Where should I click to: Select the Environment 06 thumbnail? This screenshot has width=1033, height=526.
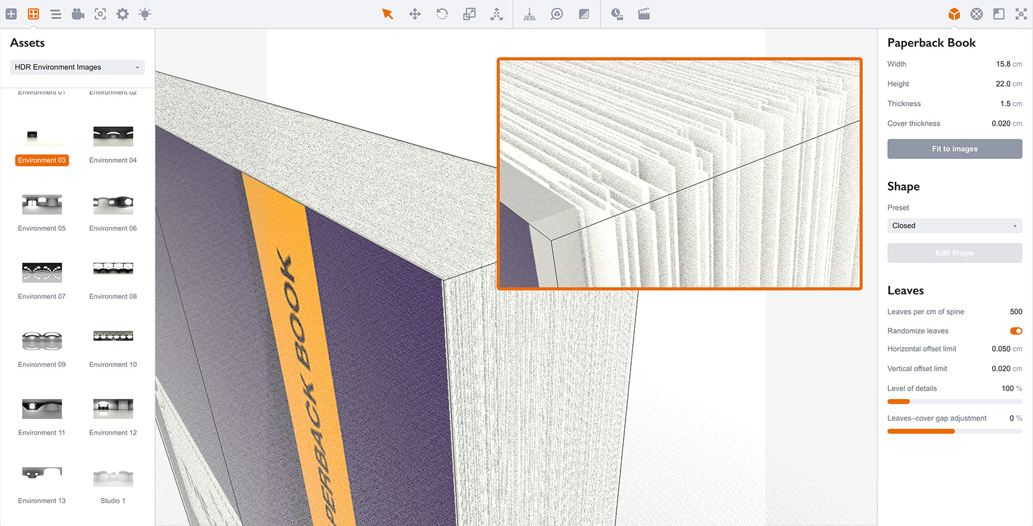(113, 204)
